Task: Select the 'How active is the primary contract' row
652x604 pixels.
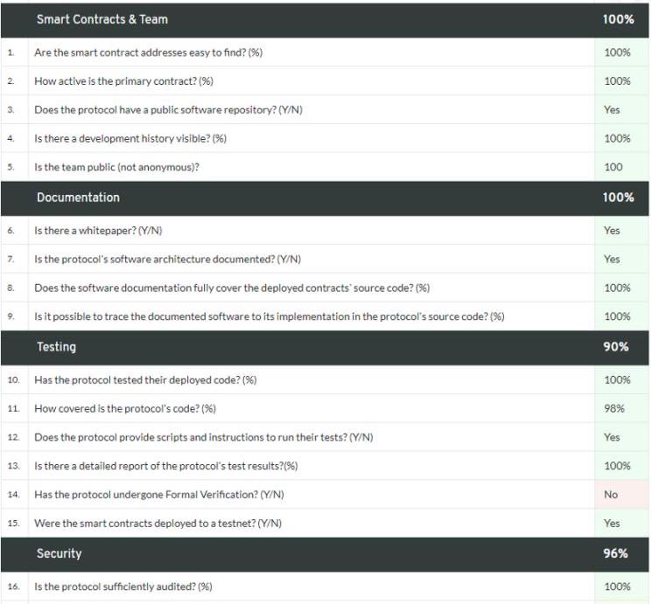Action: (x=123, y=81)
